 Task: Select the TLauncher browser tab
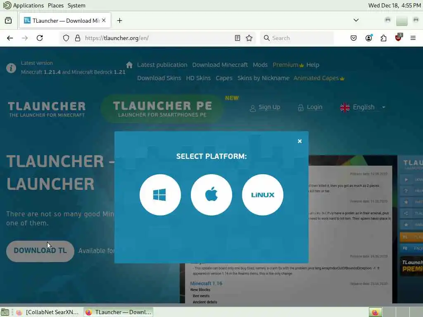[x=65, y=21]
